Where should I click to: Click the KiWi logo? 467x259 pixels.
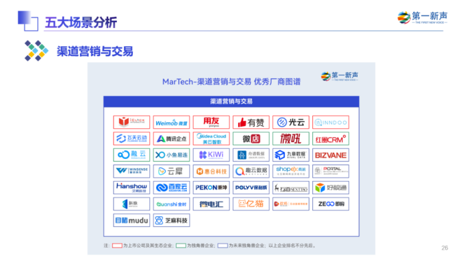tap(211, 155)
